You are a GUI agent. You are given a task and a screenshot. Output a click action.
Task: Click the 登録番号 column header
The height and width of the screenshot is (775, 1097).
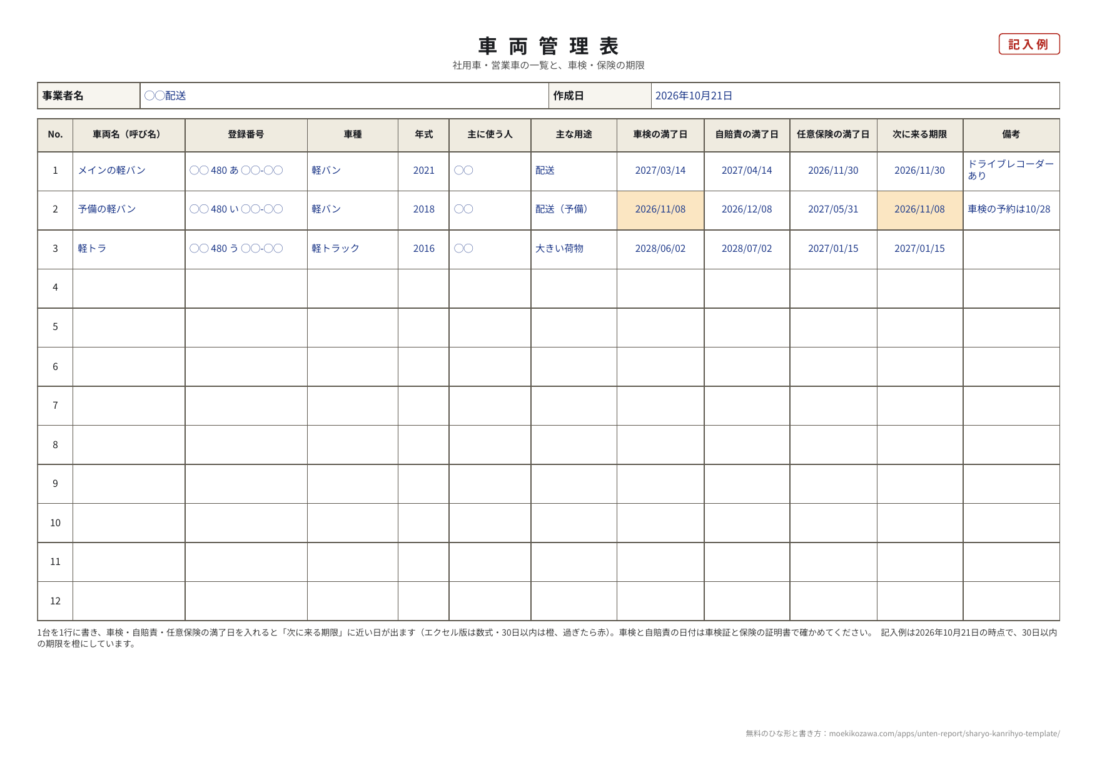pos(246,134)
